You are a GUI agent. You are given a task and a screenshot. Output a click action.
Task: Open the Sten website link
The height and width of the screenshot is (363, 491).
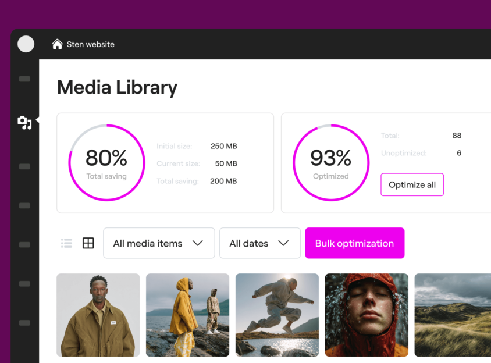90,44
